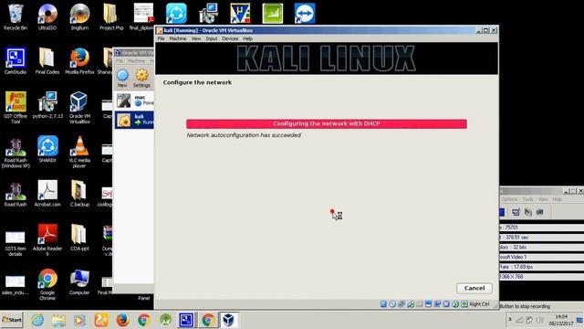This screenshot has width=584, height=329.
Task: Launch UC Browser from the taskbar
Action: [101, 320]
